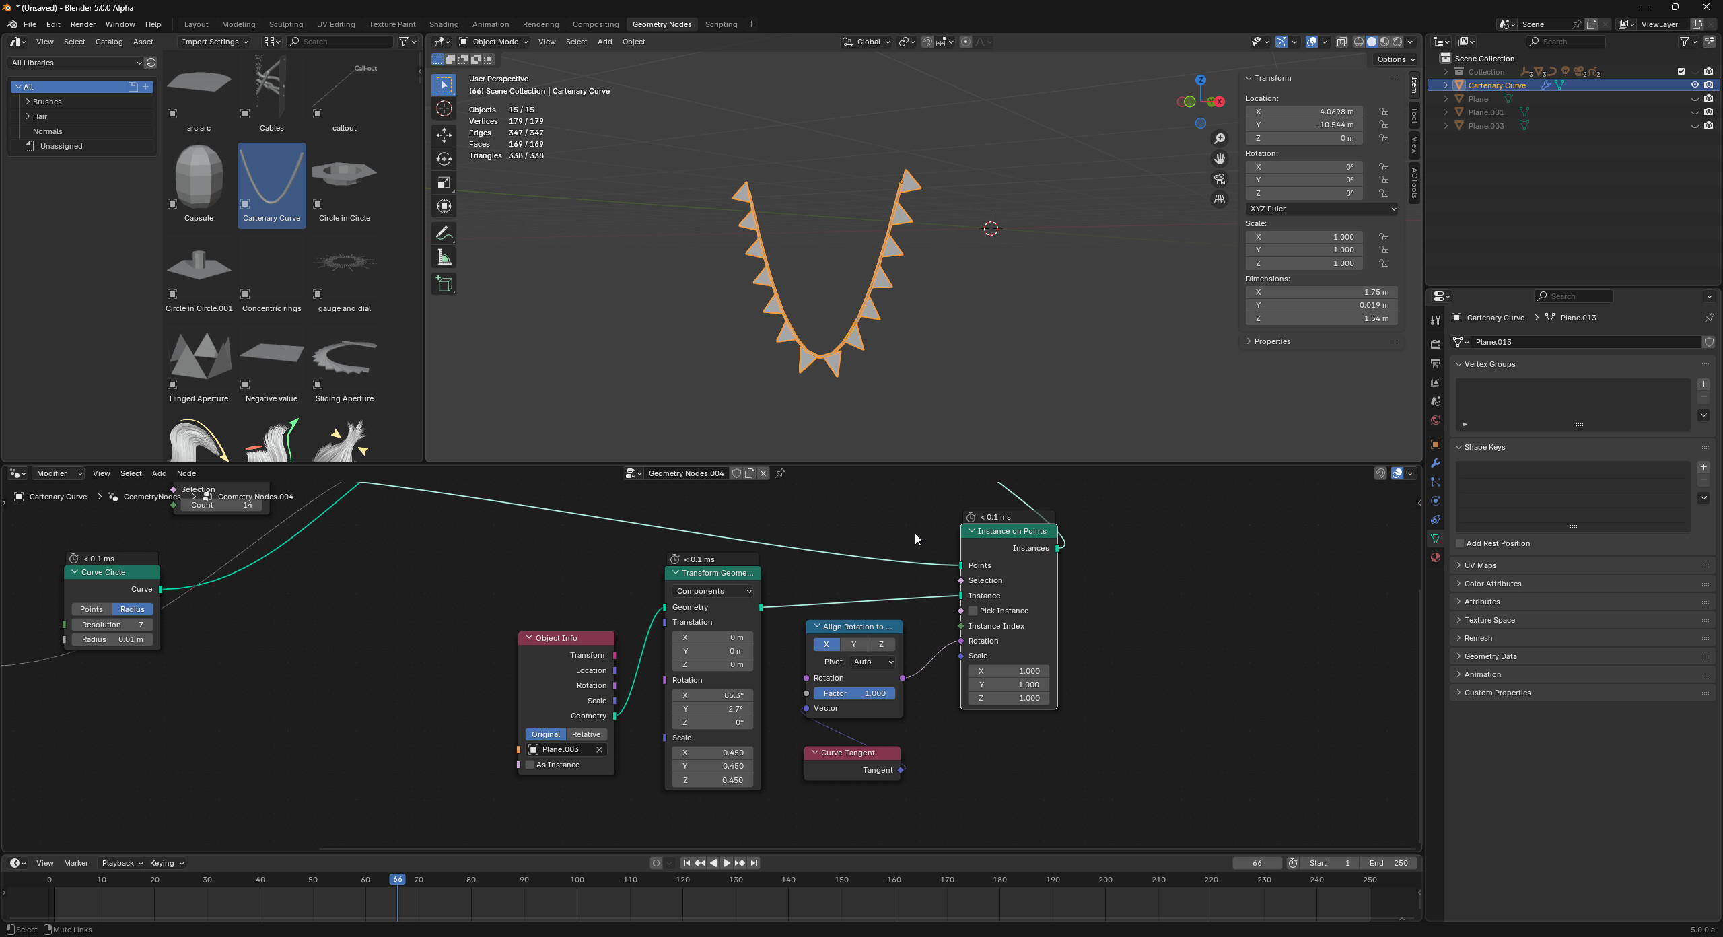Image resolution: width=1723 pixels, height=937 pixels.
Task: Hide Cartenary Curve in the outliner viewport
Action: coord(1695,85)
